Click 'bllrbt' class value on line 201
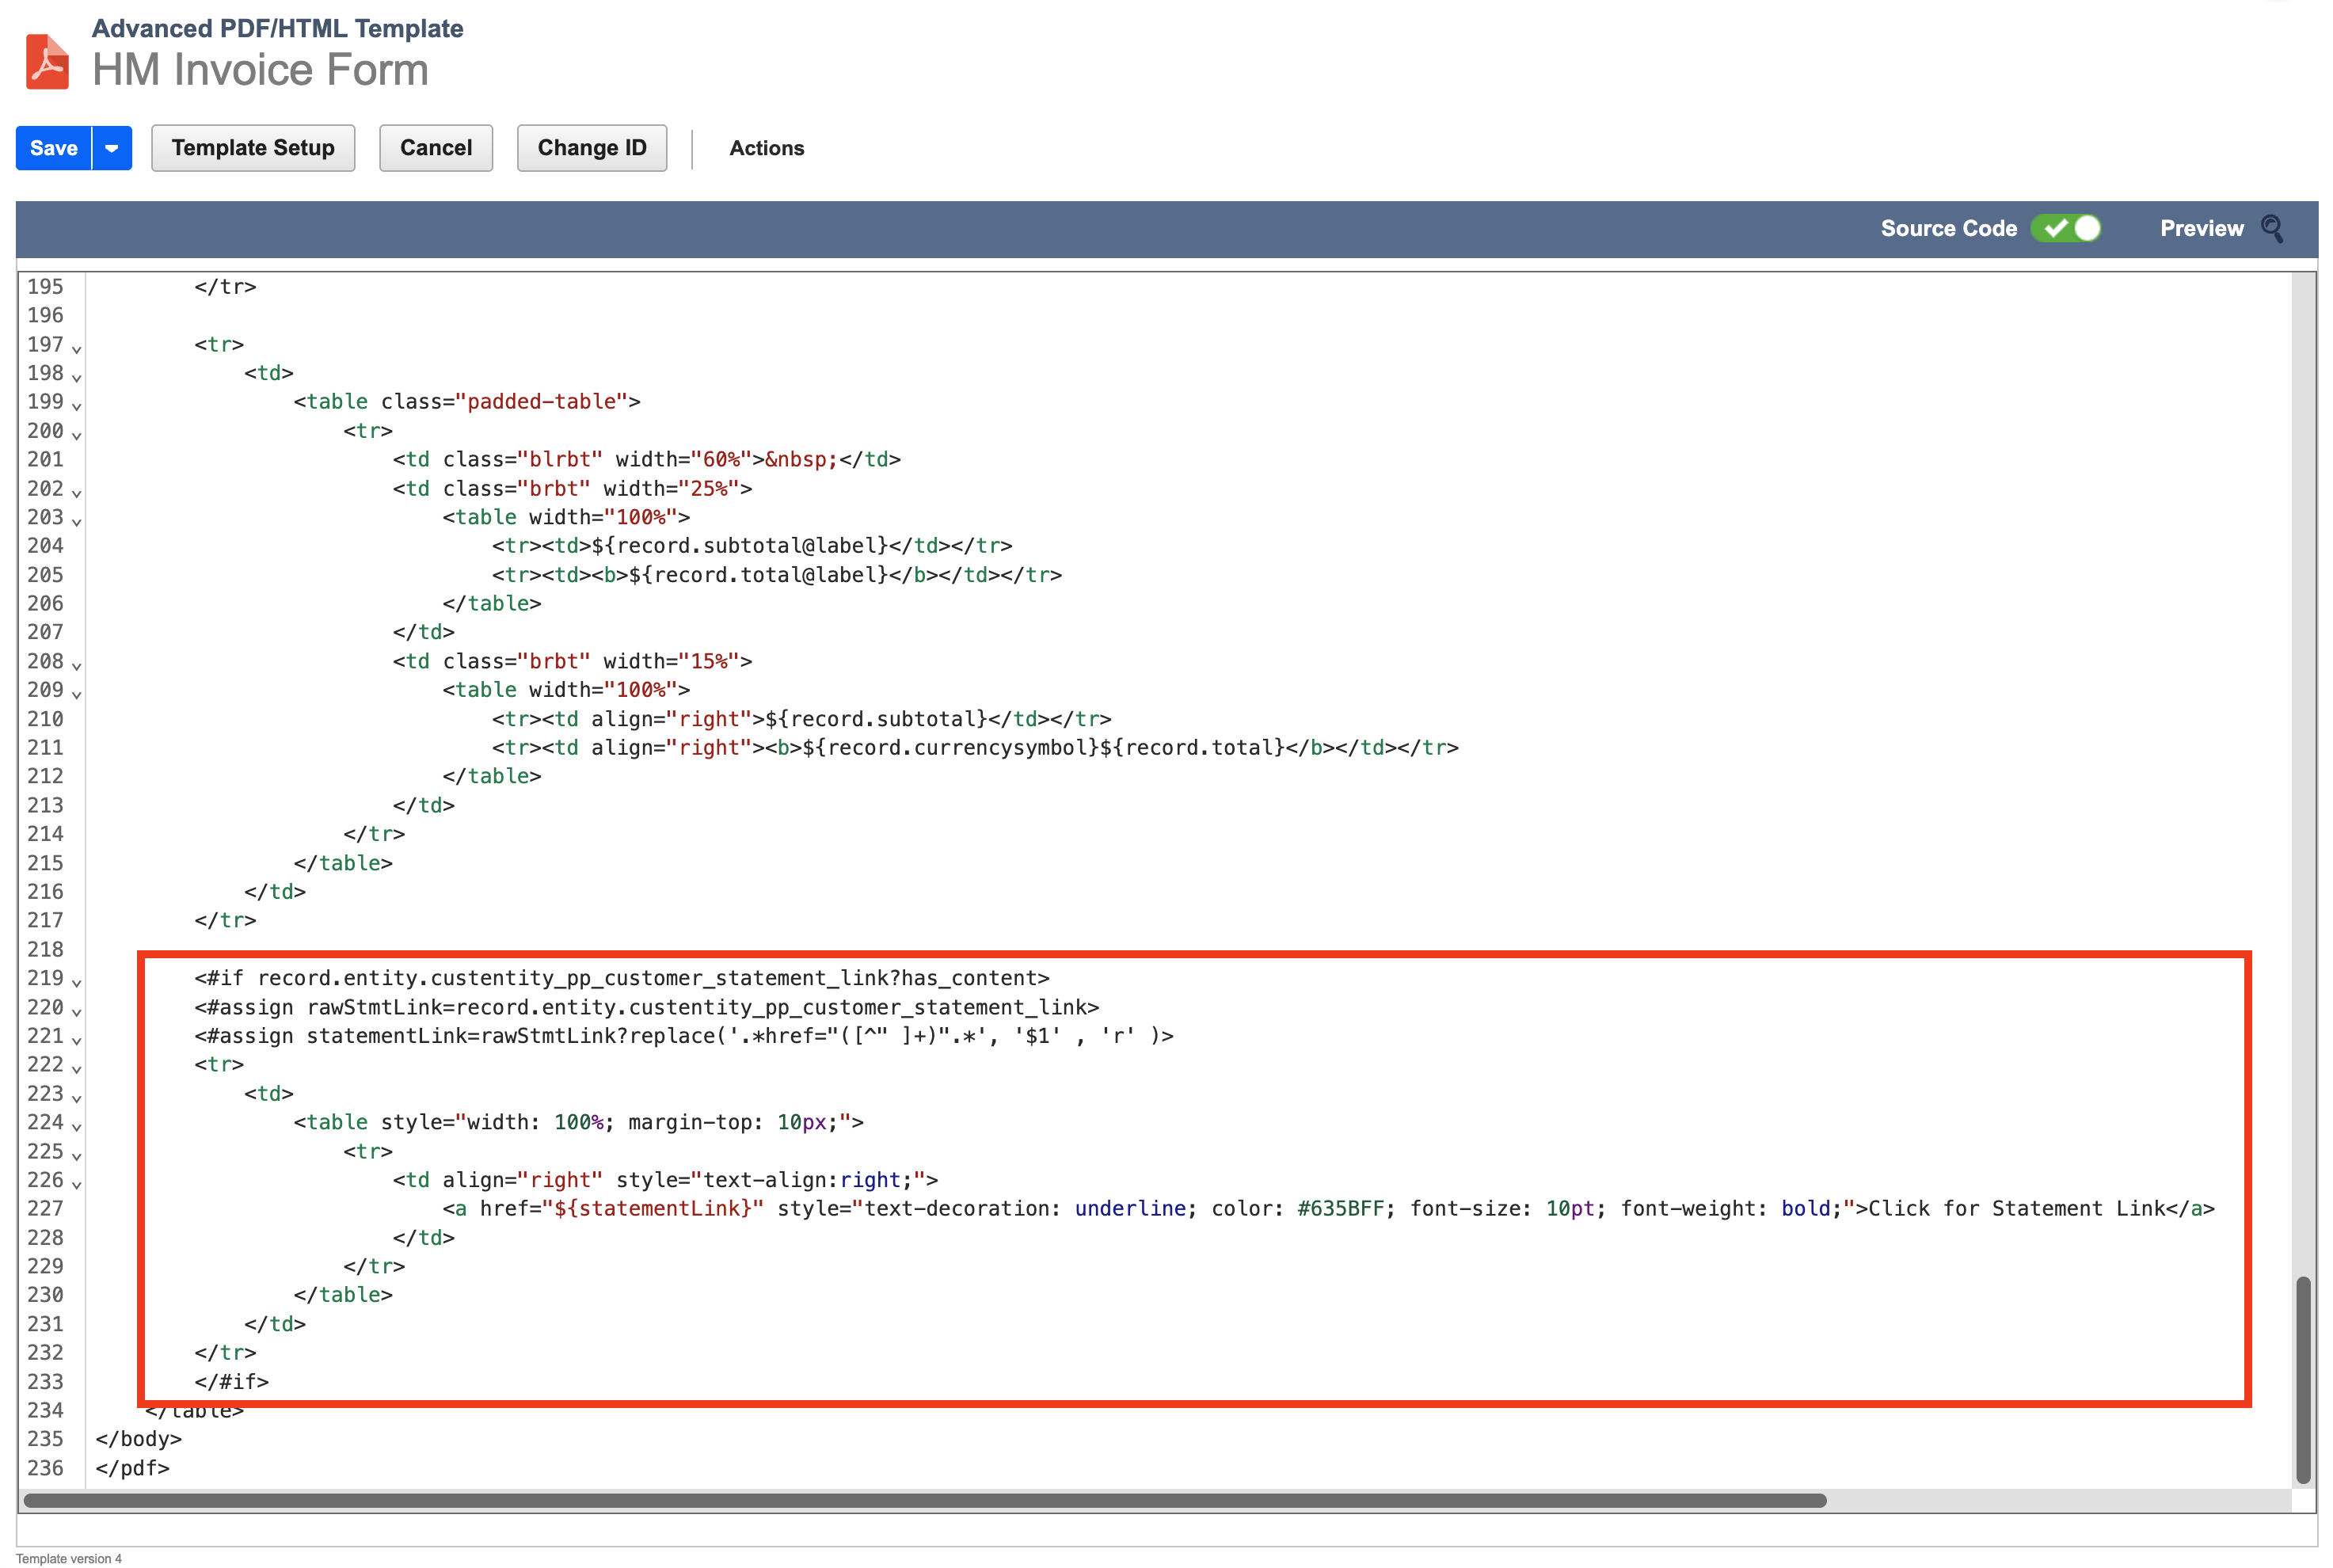The width and height of the screenshot is (2333, 1568). 560,460
